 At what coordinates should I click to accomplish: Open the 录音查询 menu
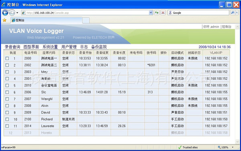[12, 47]
